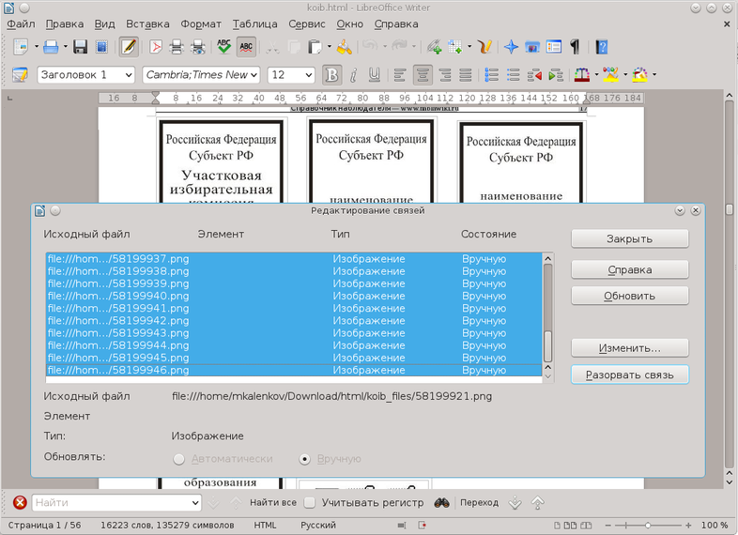Open font size 12 dropdown
The image size is (738, 535).
(309, 75)
